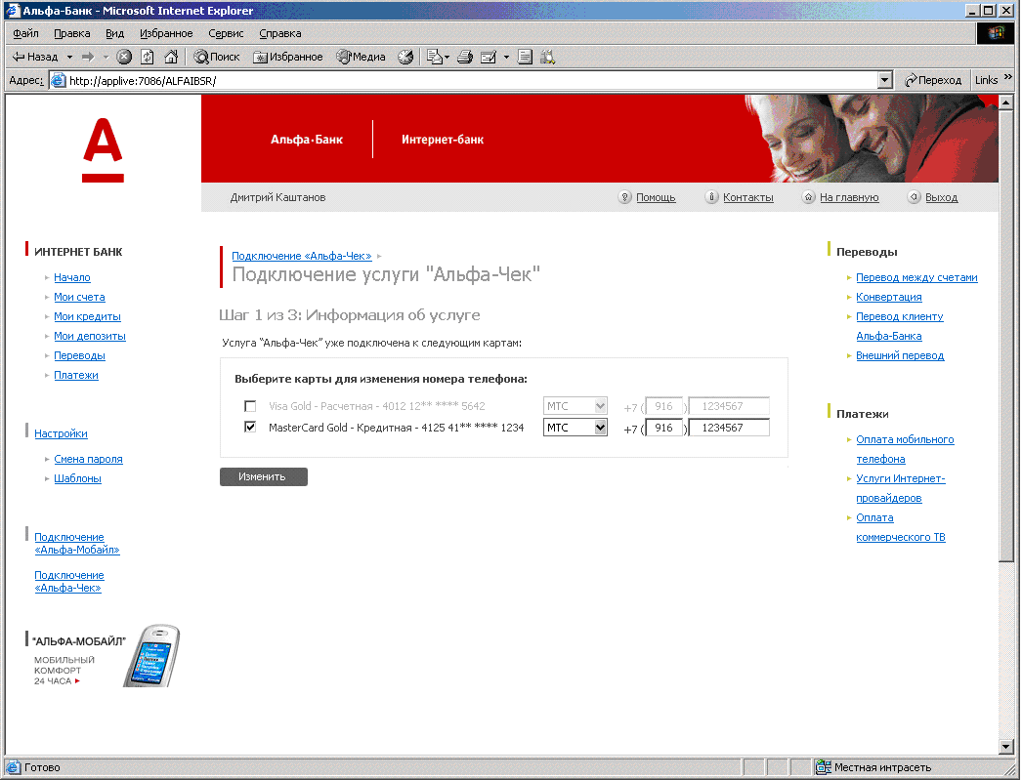This screenshot has height=780, width=1022.
Task: Click the Home page toolbar icon
Action: [x=171, y=58]
